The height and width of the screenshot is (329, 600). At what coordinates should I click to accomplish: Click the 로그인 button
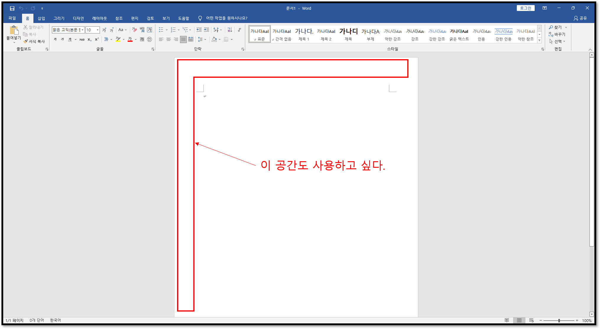pos(526,8)
